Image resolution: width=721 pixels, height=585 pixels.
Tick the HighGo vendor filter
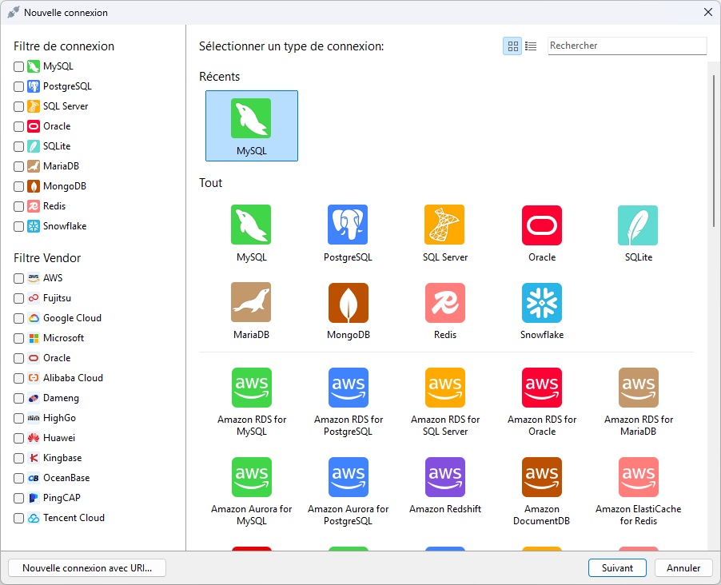[x=19, y=418]
